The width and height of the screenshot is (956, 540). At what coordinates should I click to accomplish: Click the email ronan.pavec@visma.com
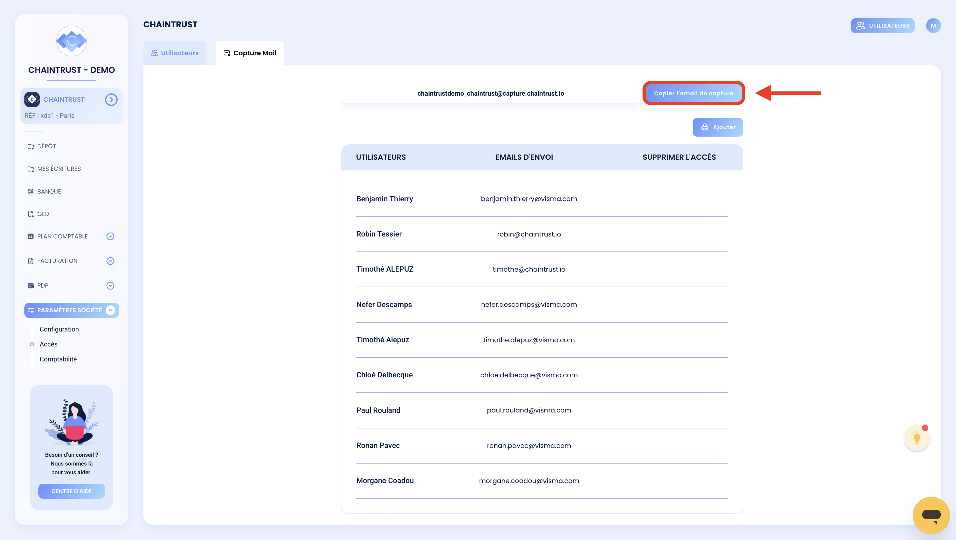point(529,445)
